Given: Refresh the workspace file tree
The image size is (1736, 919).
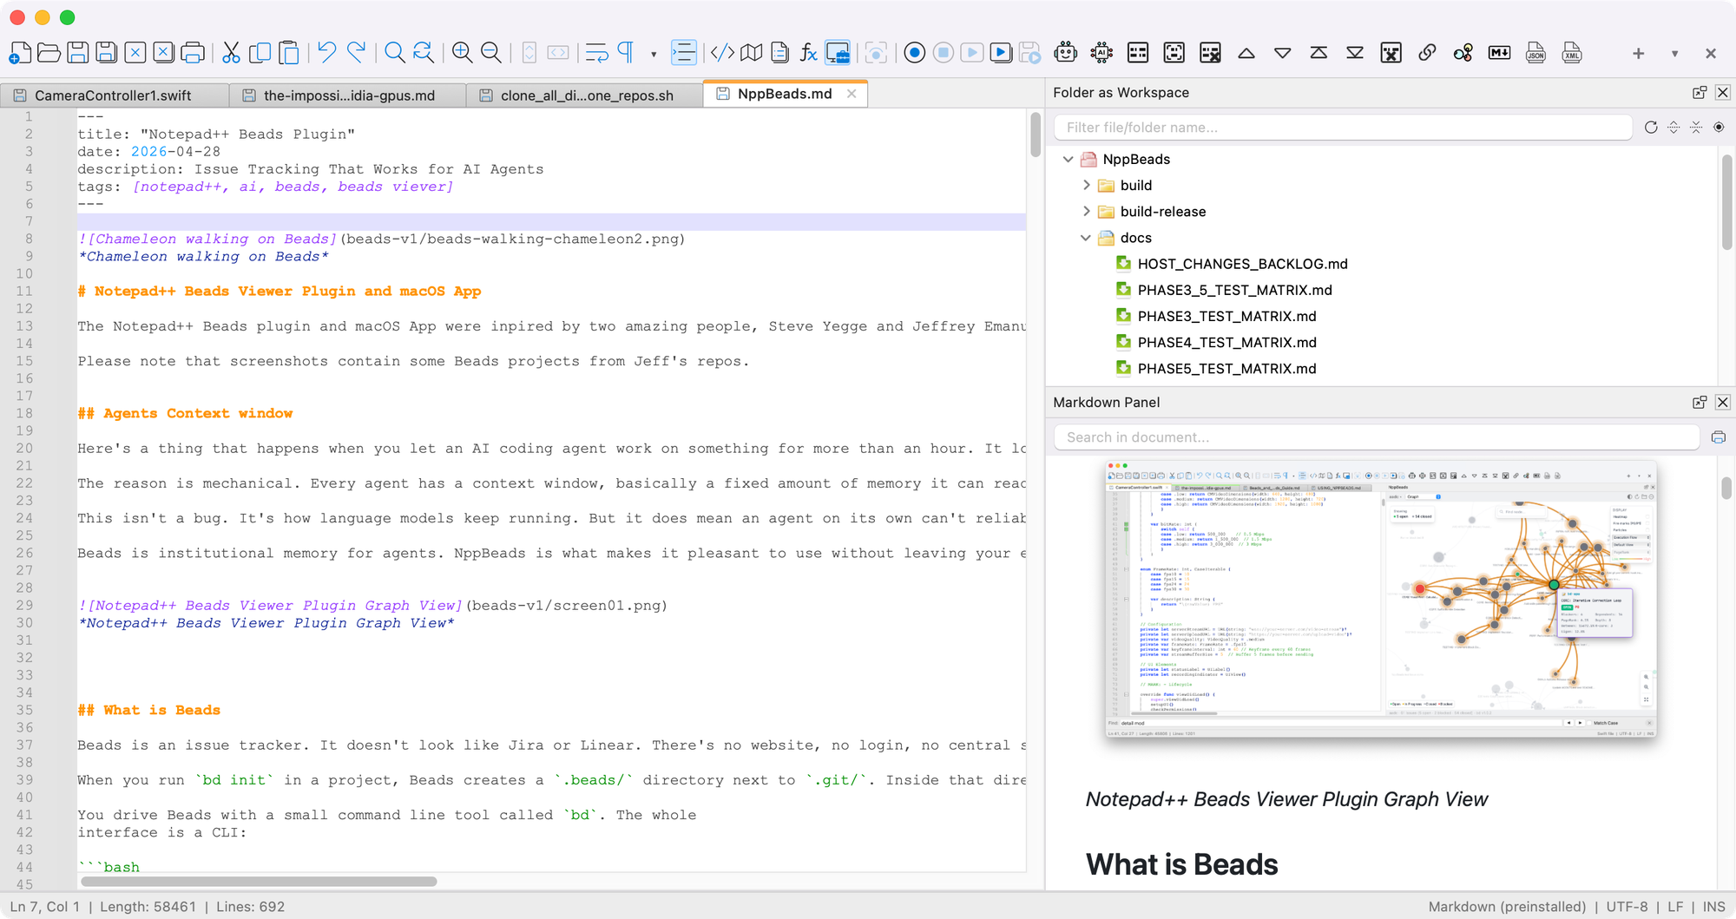Looking at the screenshot, I should tap(1652, 127).
